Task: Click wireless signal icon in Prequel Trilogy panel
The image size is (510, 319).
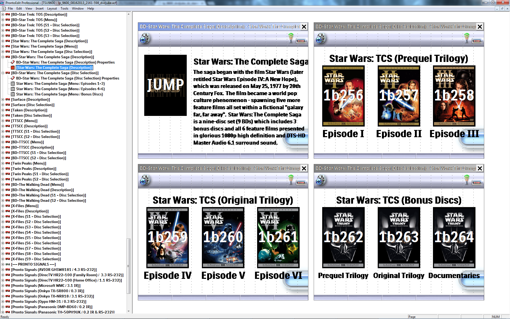Action: pos(467,37)
